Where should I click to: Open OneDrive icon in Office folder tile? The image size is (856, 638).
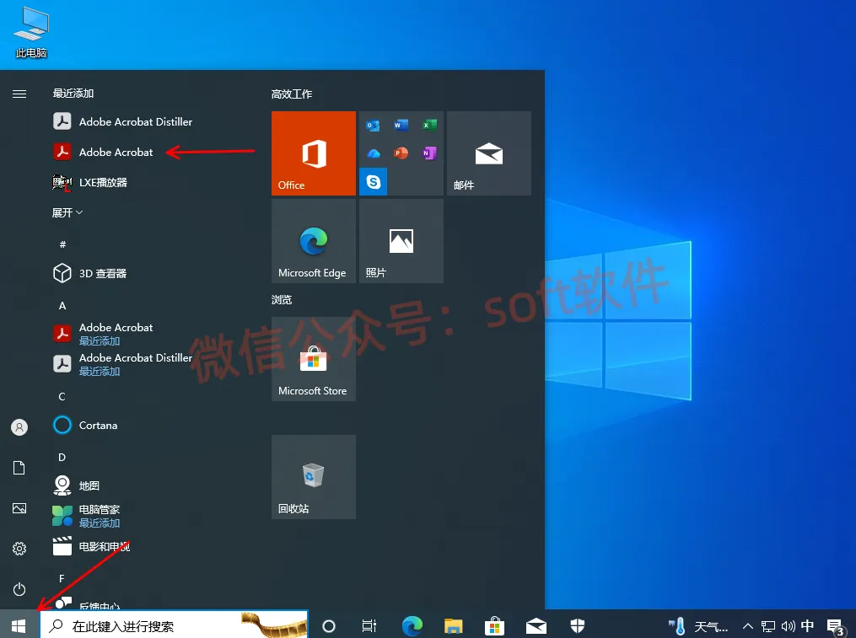(x=373, y=153)
